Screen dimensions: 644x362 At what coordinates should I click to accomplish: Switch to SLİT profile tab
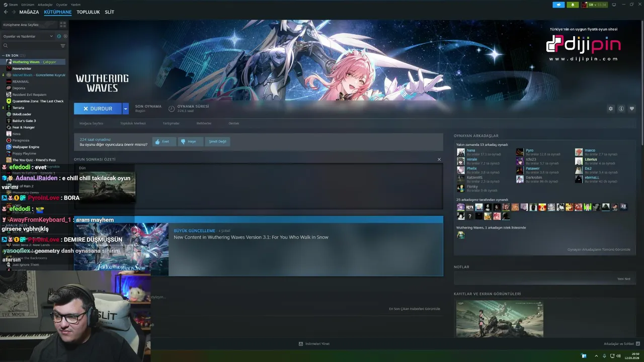(110, 12)
